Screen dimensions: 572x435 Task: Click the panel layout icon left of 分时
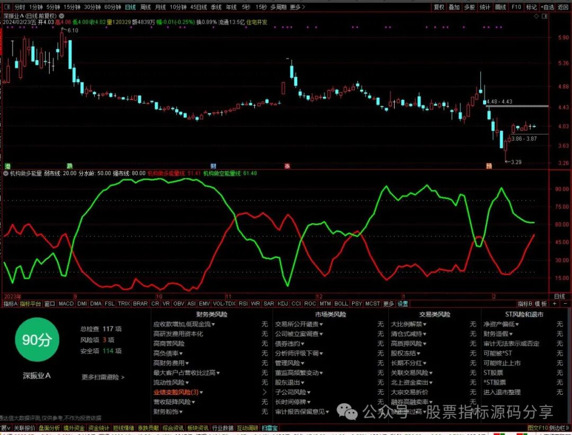(x=6, y=7)
